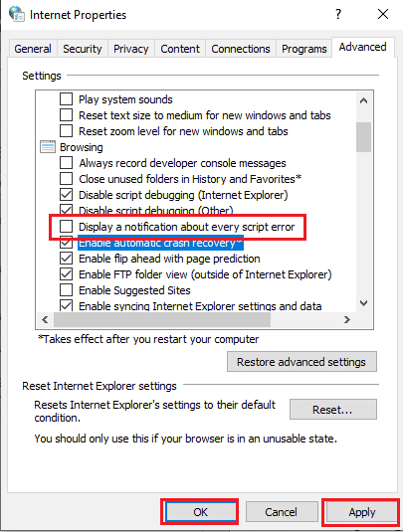This screenshot has width=403, height=532.
Task: Click the question mark help icon
Action: pos(337,14)
